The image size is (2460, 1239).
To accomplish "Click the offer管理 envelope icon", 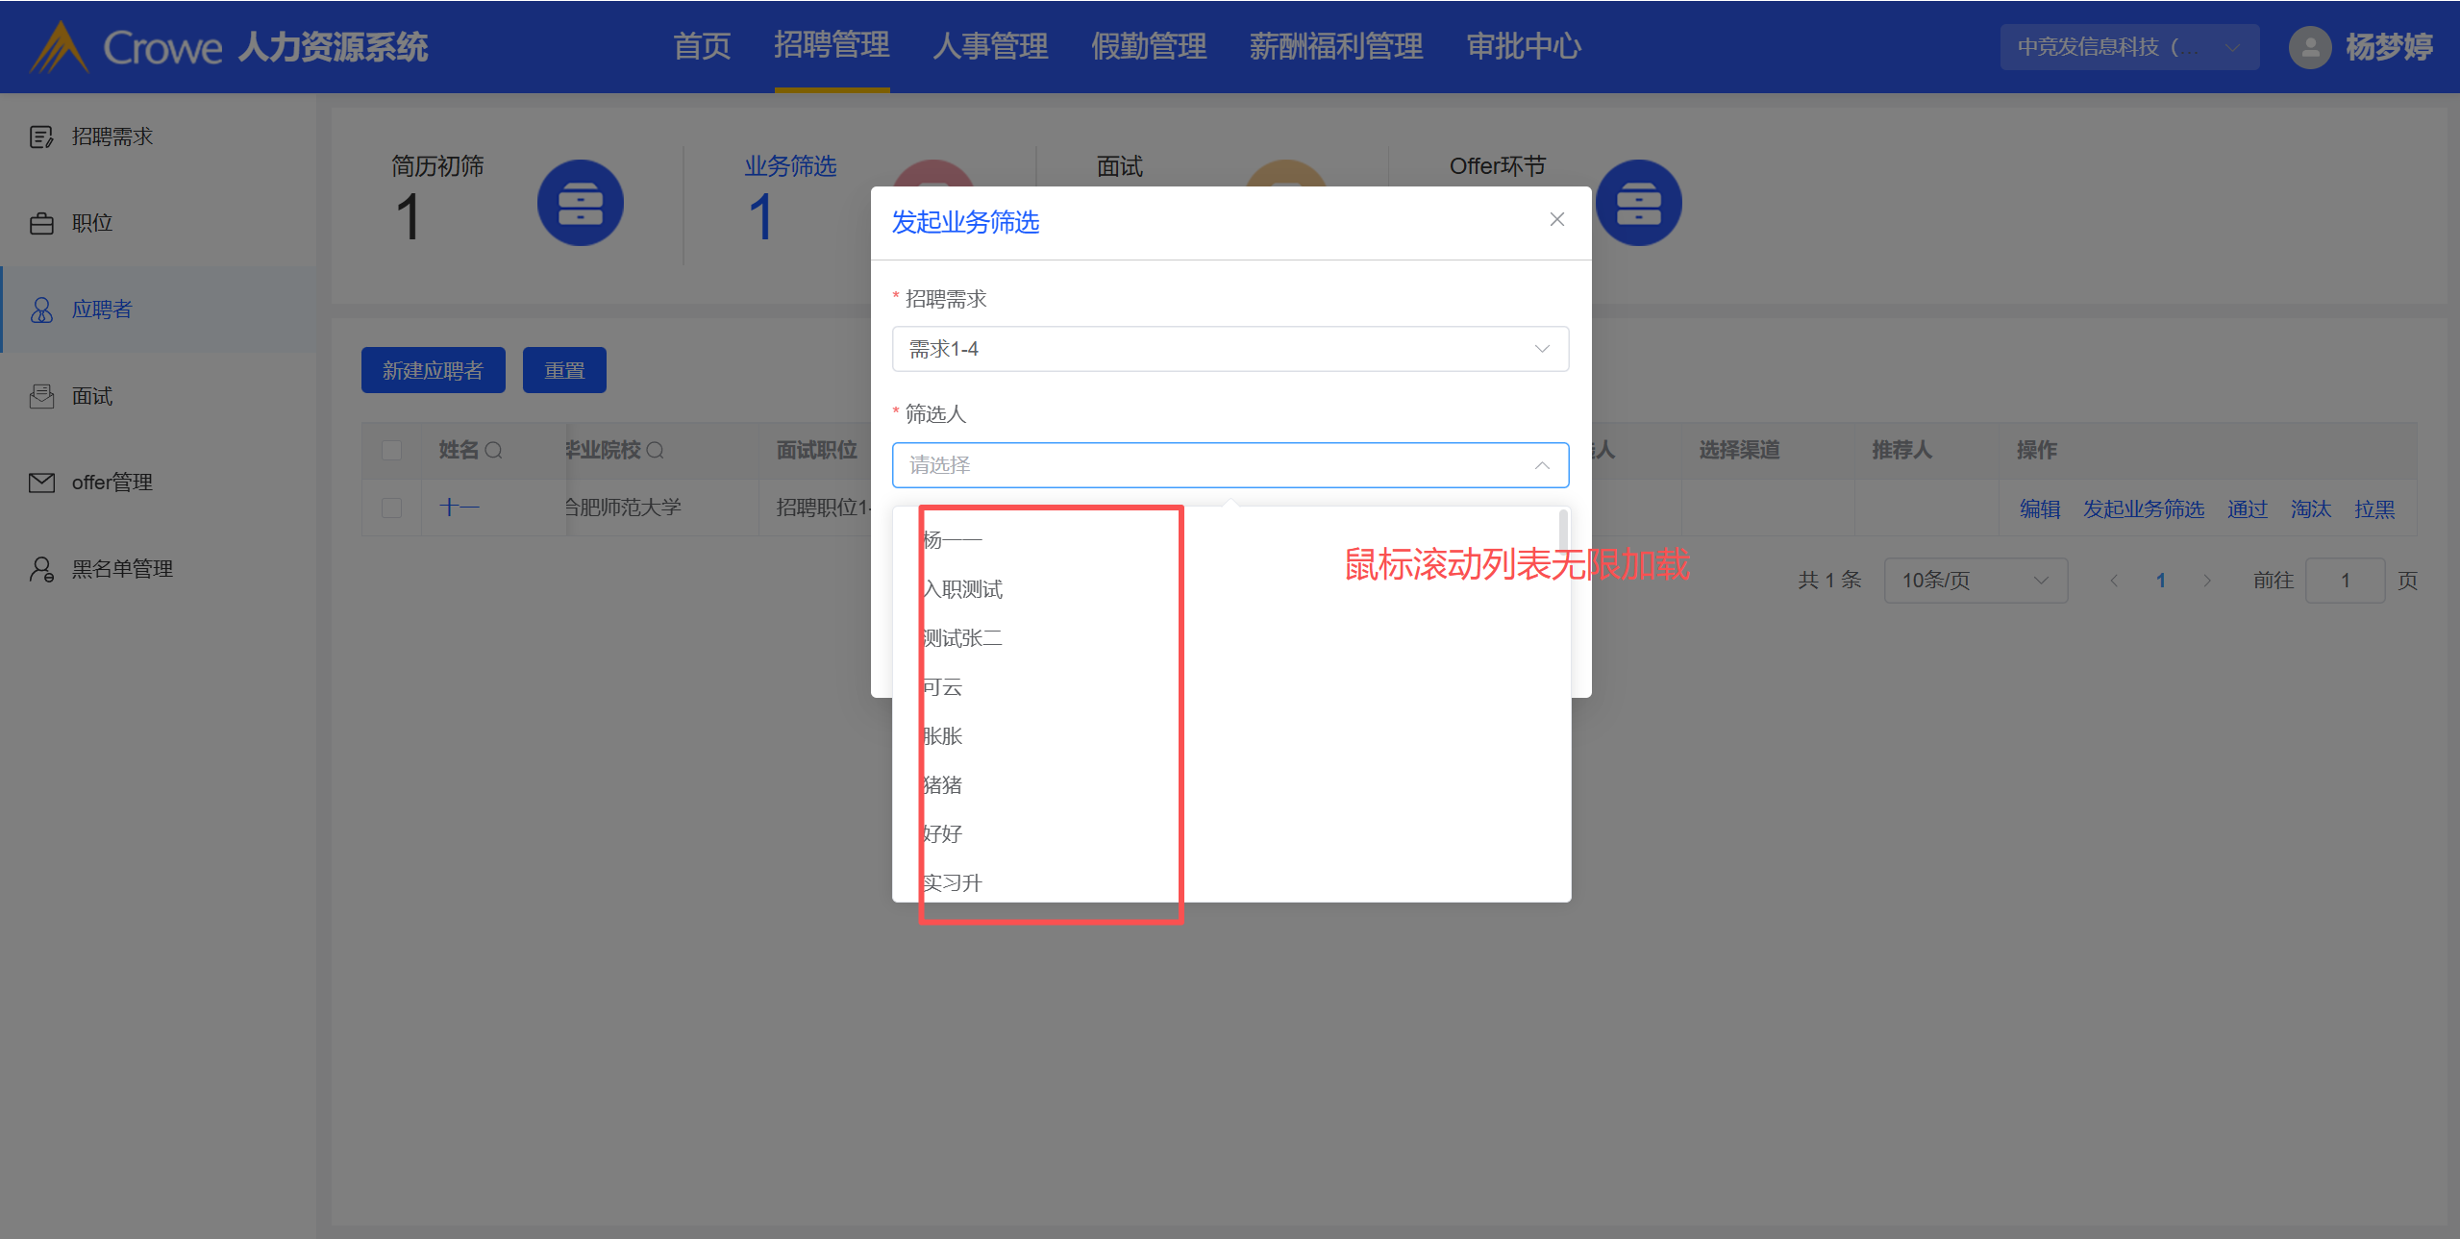I will 41,483.
